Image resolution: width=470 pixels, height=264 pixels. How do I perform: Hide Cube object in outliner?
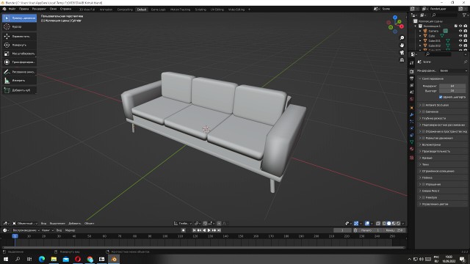pos(460,36)
